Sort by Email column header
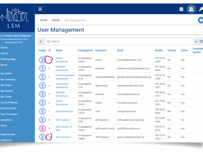The width and height of the screenshot is (203, 152). (120, 50)
